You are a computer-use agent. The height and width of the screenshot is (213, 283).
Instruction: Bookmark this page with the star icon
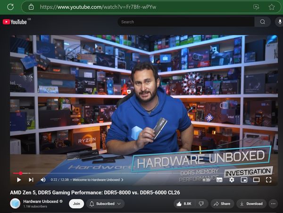click(272, 7)
